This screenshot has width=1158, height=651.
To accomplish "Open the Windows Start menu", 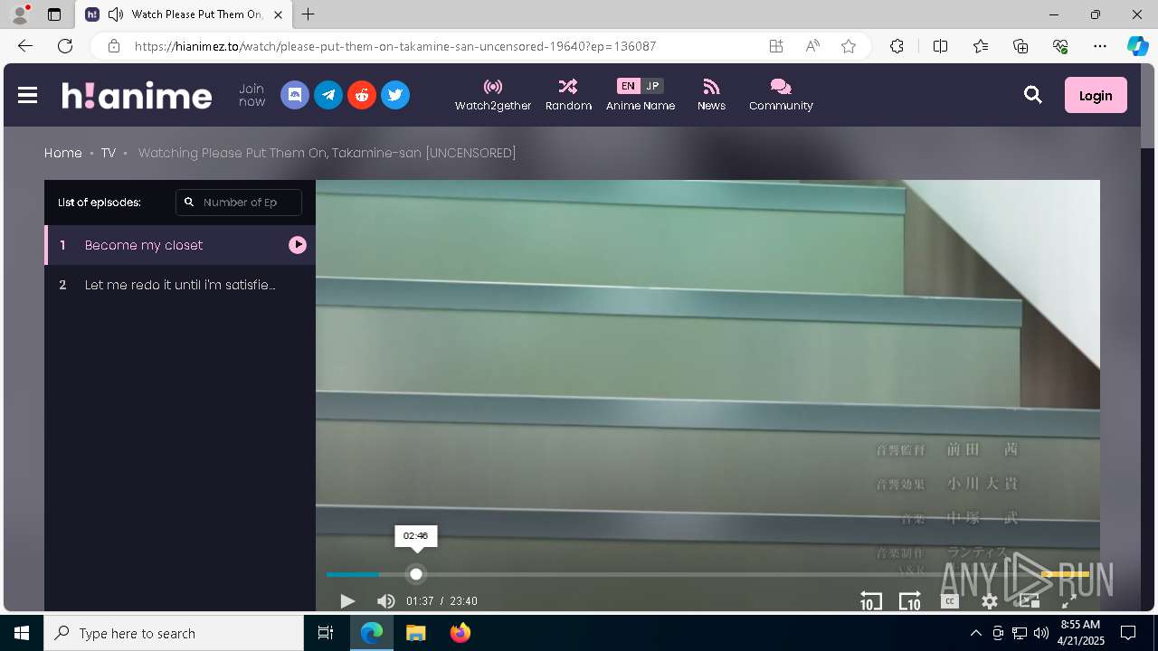I will (x=22, y=633).
